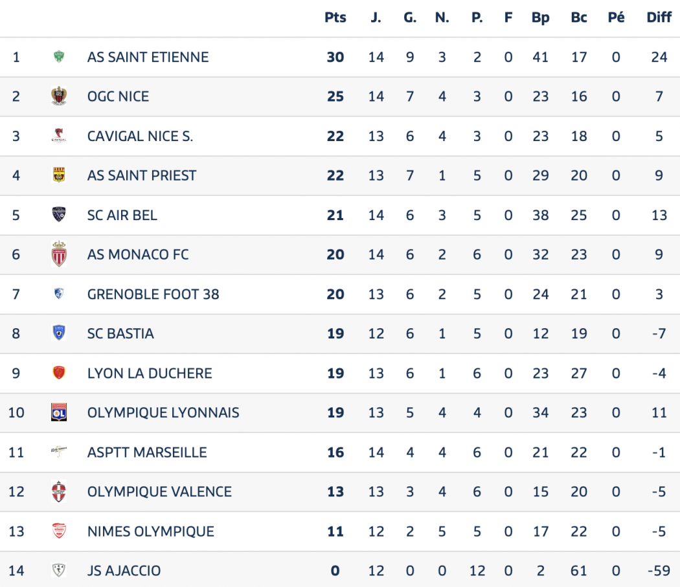Select the Nimes Olympique badge
Image resolution: width=680 pixels, height=587 pixels.
click(59, 531)
